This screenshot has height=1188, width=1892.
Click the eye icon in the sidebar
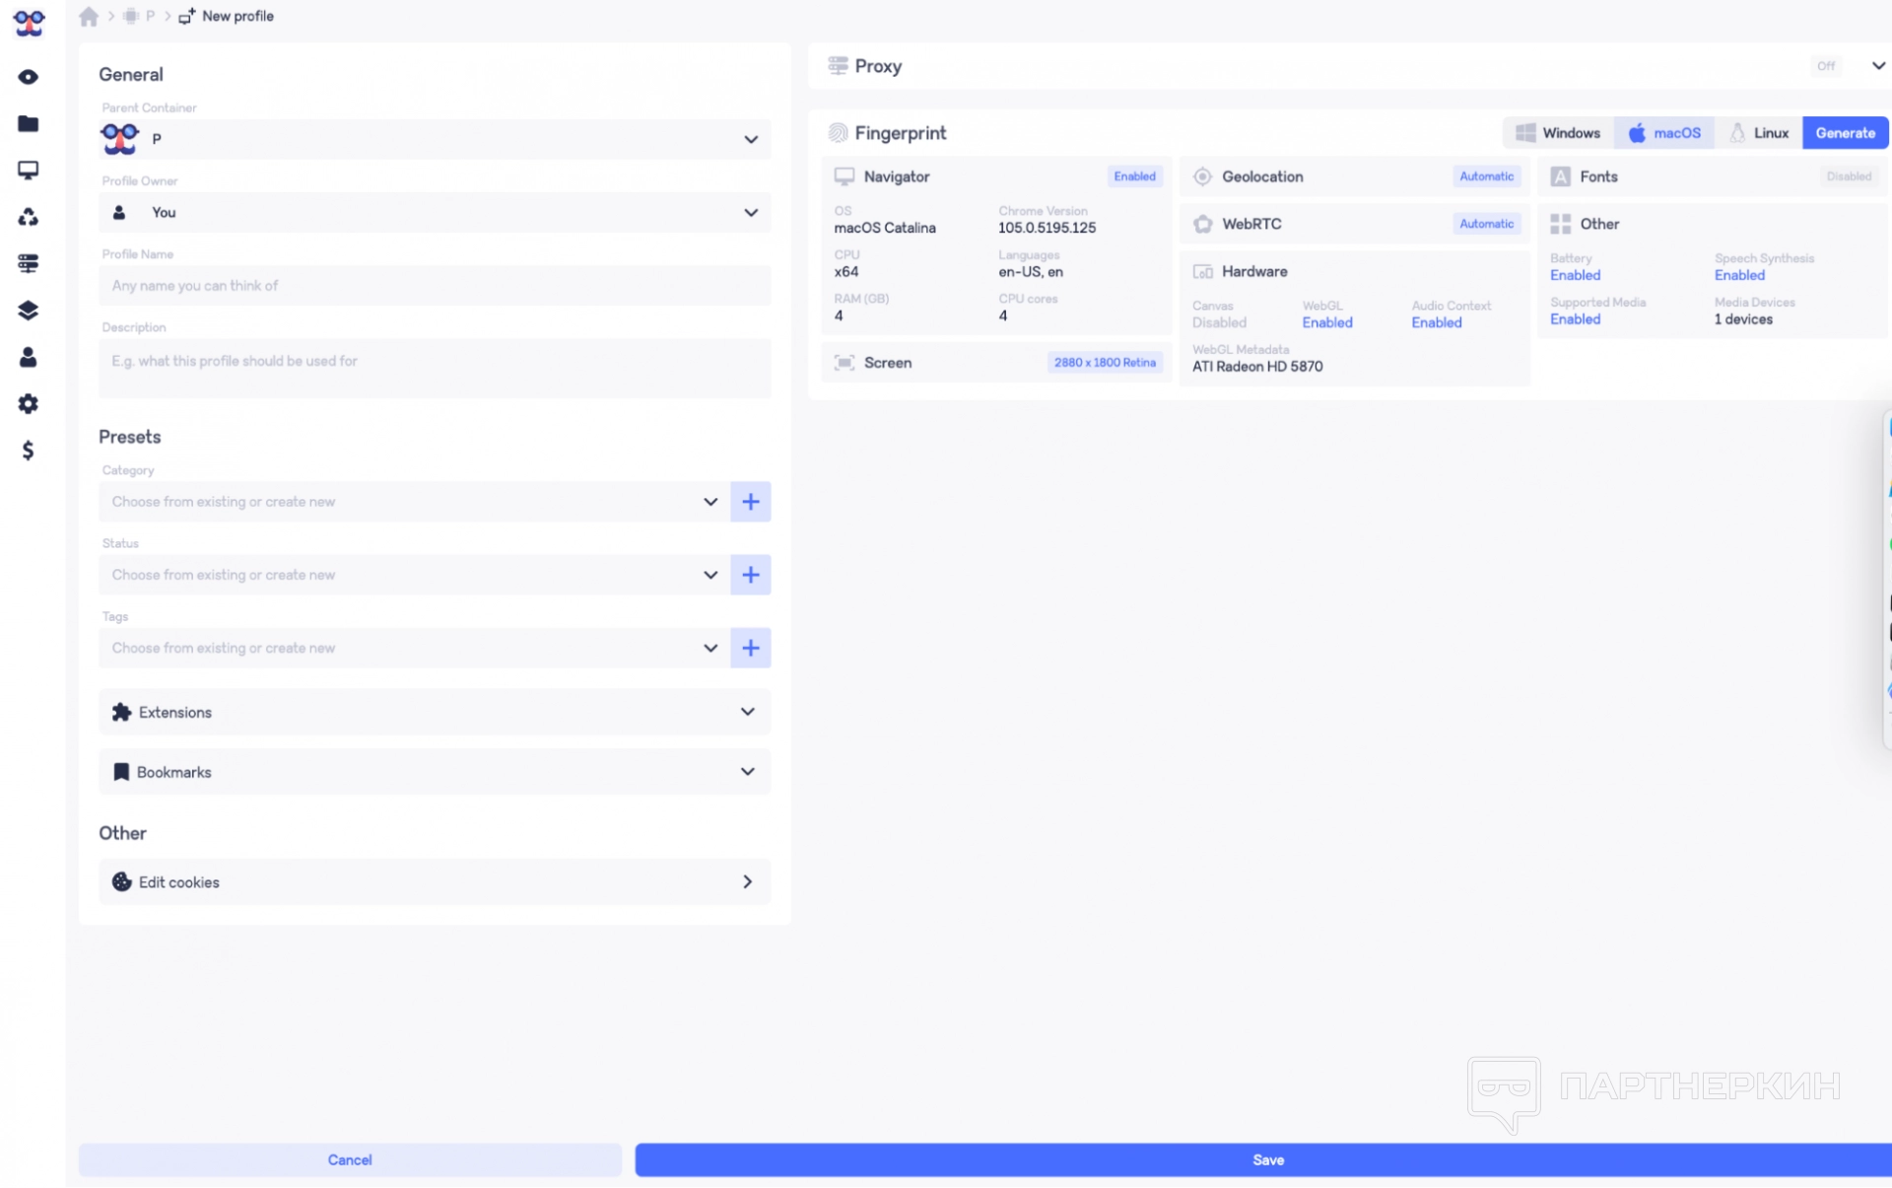click(x=29, y=77)
